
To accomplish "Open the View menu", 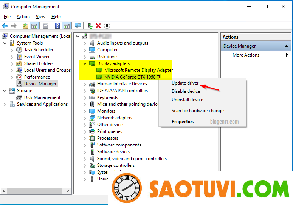I will 40,17.
